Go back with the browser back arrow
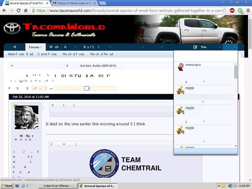The image size is (252, 189). click(x=4, y=11)
